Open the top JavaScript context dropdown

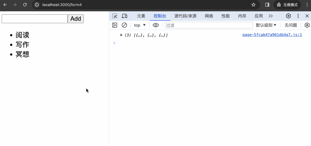tap(140, 25)
